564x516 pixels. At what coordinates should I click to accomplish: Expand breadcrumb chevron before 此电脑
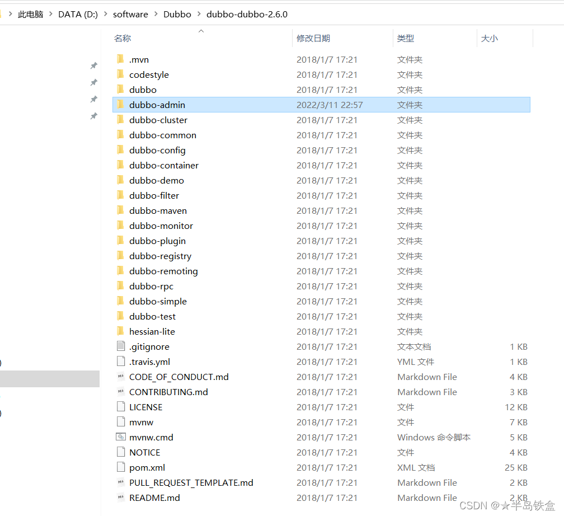click(11, 14)
